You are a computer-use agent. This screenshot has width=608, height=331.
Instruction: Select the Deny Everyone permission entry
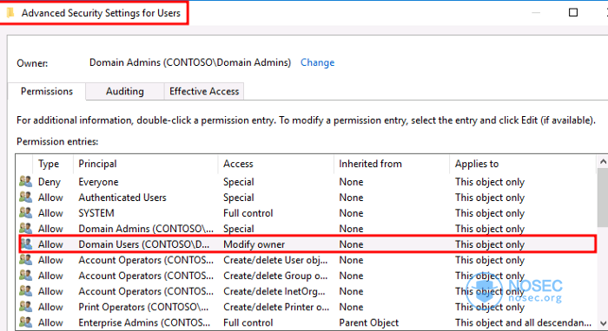click(307, 182)
